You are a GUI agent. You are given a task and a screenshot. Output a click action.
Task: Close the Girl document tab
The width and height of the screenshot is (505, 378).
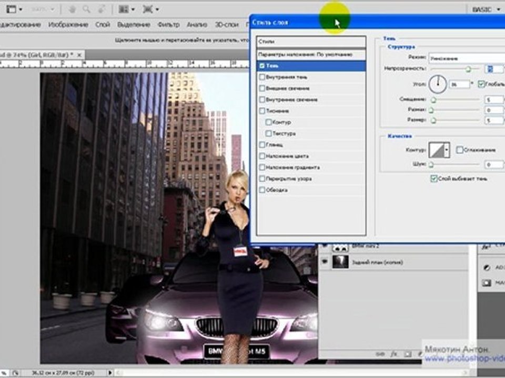point(79,55)
